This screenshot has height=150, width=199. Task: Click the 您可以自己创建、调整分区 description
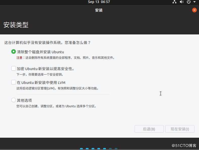(56, 106)
